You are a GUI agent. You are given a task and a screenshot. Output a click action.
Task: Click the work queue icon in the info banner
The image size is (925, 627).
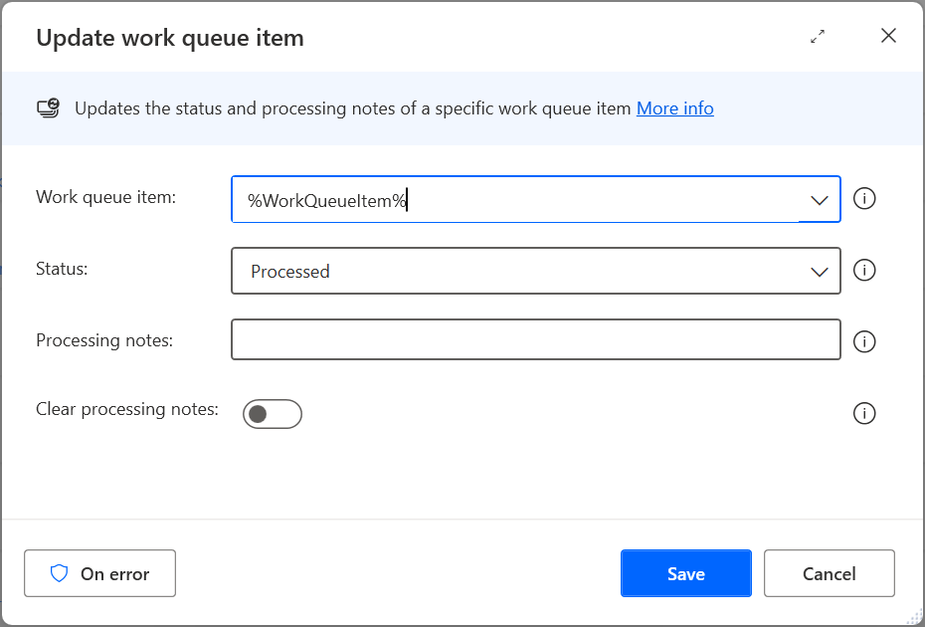[x=48, y=108]
